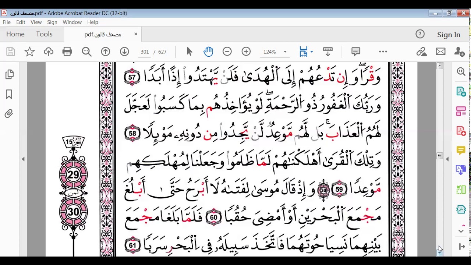Send file by email envelope icon
Image resolution: width=471 pixels, height=265 pixels.
tap(440, 52)
